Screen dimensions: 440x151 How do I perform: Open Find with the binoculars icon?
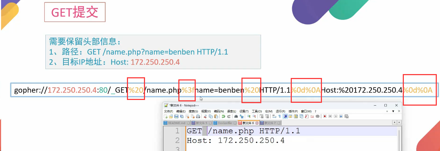pos(236,116)
